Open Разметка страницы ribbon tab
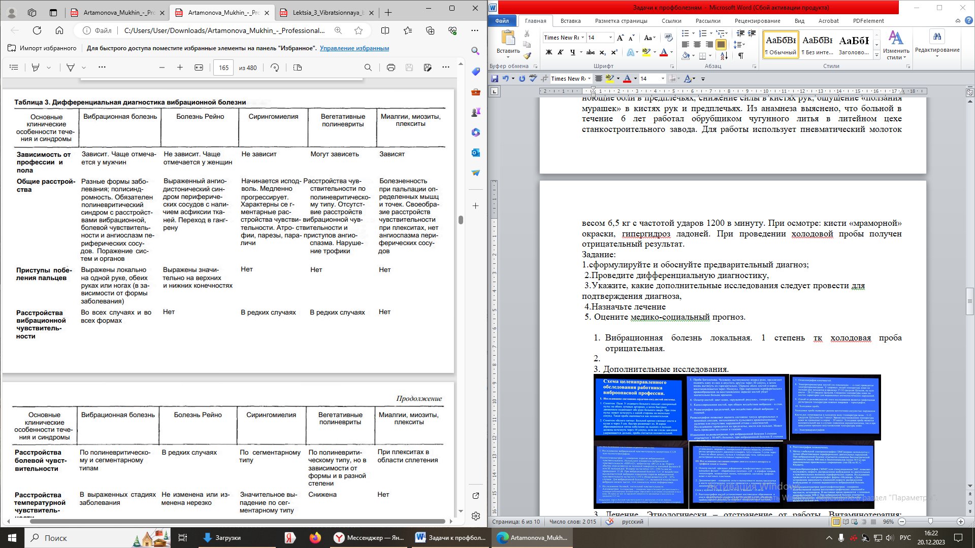The width and height of the screenshot is (975, 548). tap(621, 21)
